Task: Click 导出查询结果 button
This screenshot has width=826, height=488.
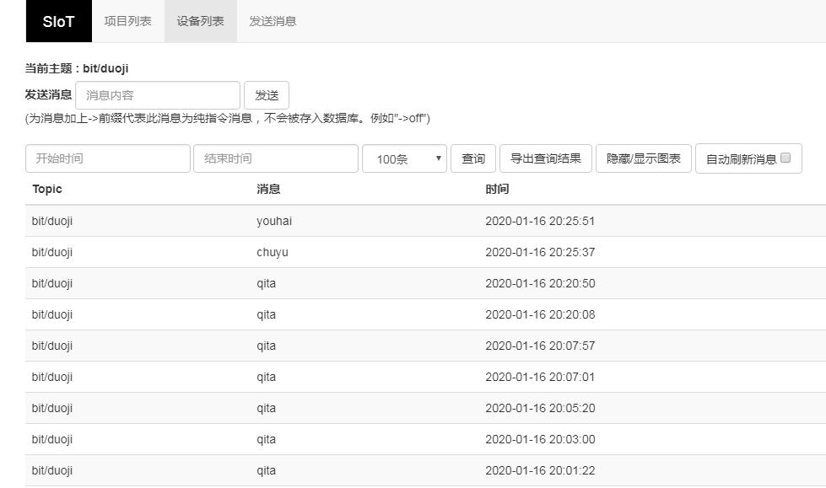Action: tap(546, 158)
